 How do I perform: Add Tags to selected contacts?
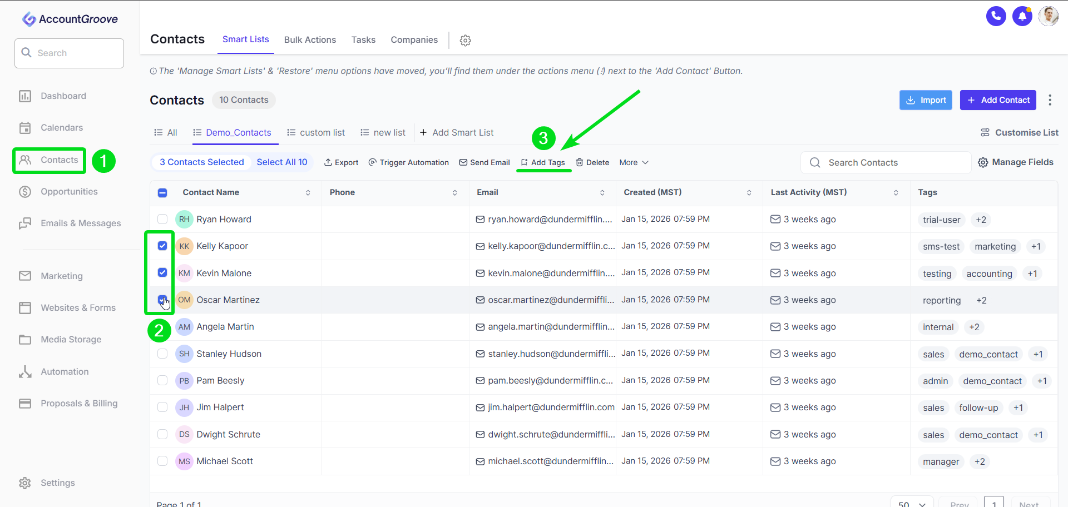tap(543, 162)
